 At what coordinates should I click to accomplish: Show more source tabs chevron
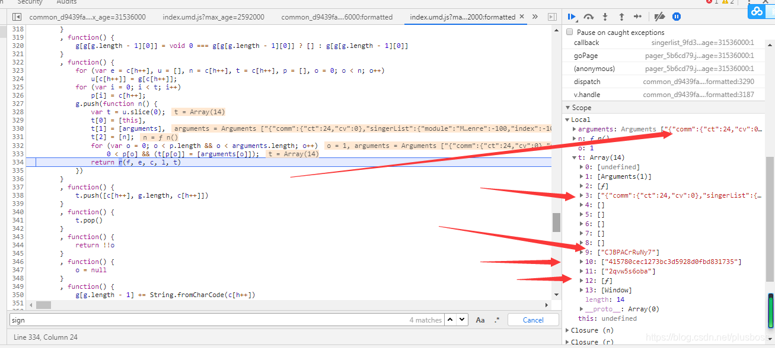[x=535, y=17]
